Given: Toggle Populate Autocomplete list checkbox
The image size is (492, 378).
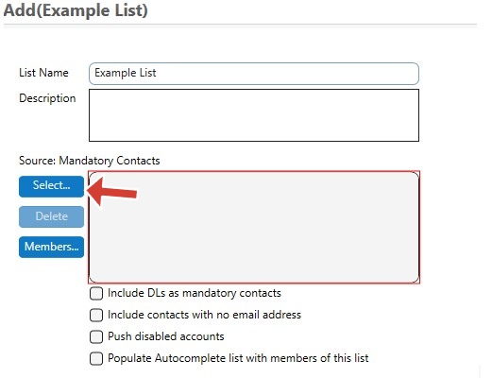Looking at the screenshot, I should point(96,358).
